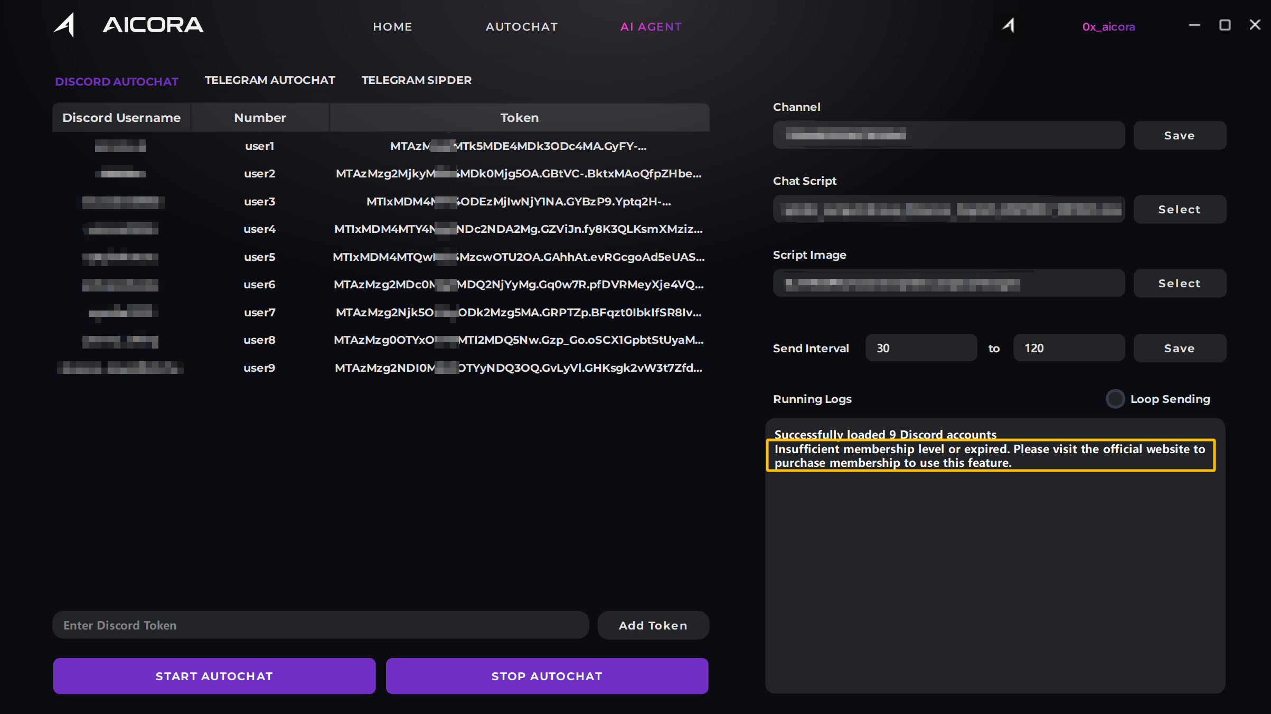Focus the Enter Discord Token field

[321, 625]
